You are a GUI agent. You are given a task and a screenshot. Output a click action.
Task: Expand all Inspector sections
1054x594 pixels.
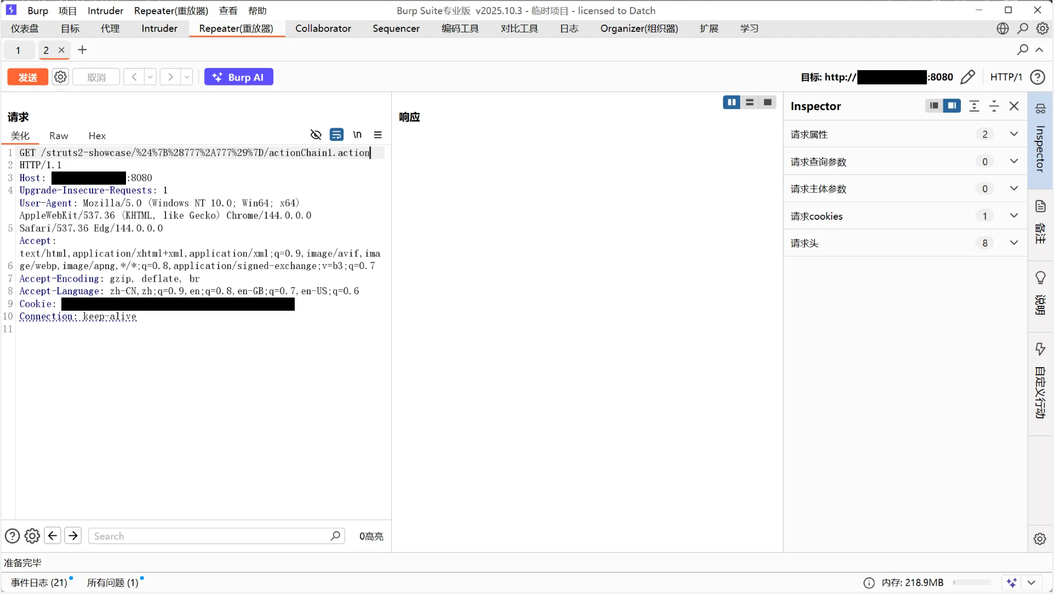pos(974,106)
